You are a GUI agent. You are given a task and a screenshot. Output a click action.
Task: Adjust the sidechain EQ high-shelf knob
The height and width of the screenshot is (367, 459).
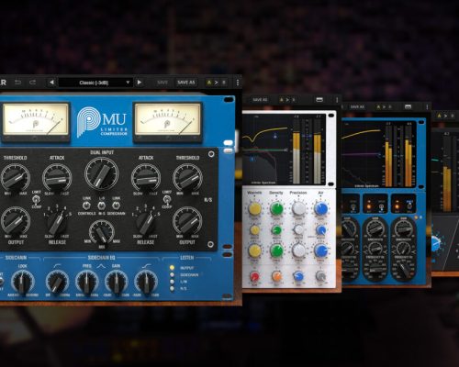pyautogui.click(x=146, y=282)
